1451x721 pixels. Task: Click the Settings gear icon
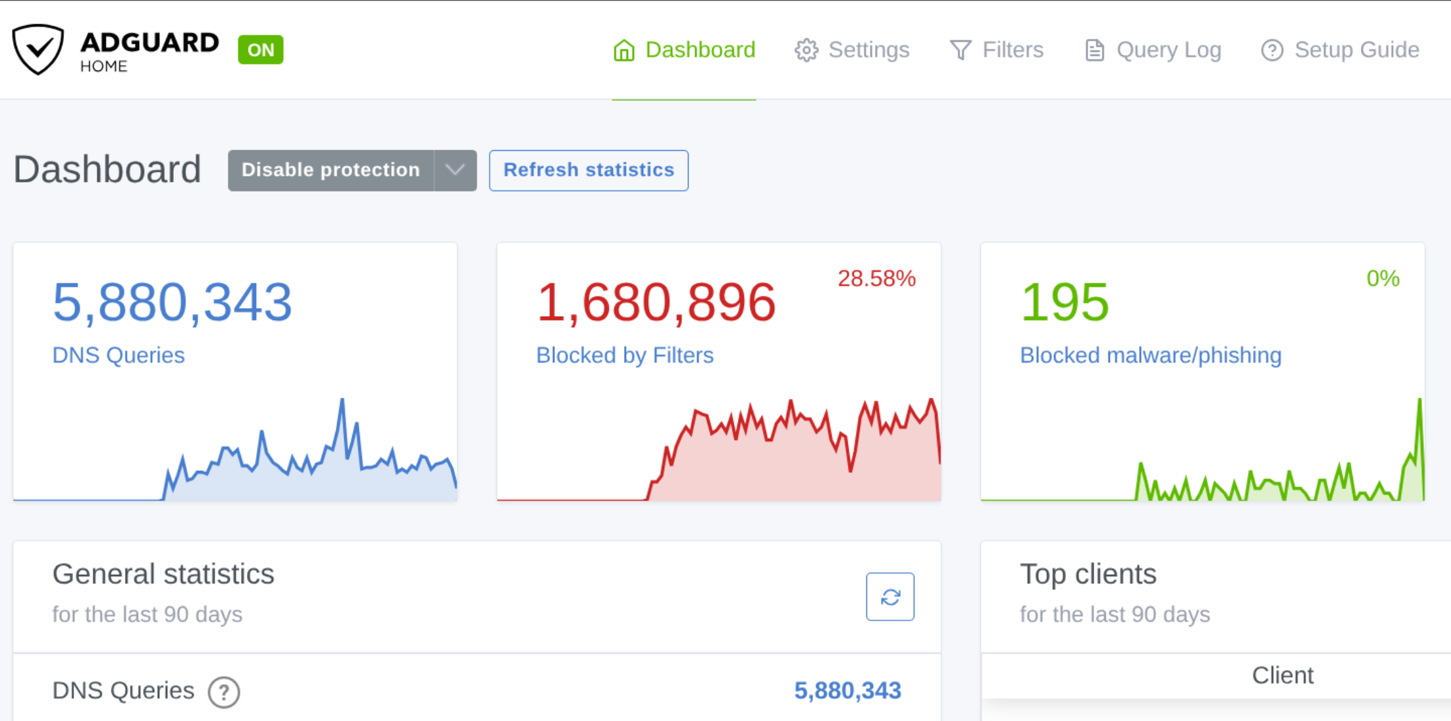coord(806,50)
